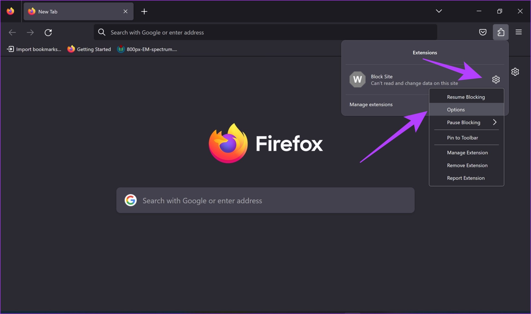Toggle the Extensions puzzle-piece toolbar button
This screenshot has height=314, width=531.
501,32
